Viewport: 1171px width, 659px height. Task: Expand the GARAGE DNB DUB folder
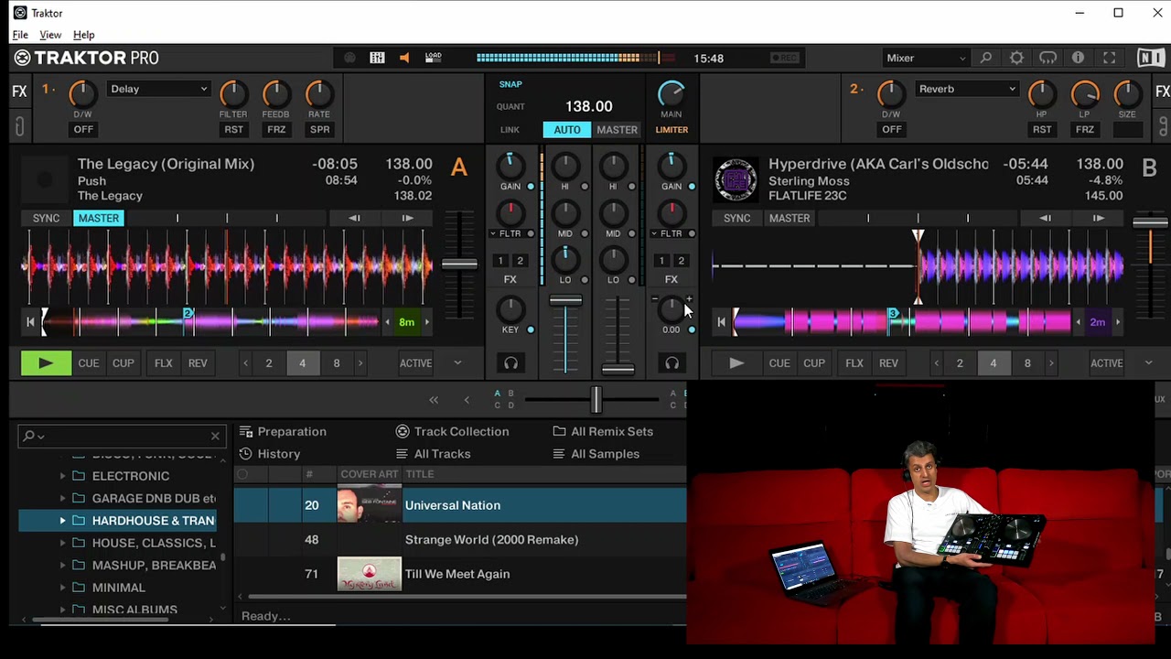pos(62,499)
